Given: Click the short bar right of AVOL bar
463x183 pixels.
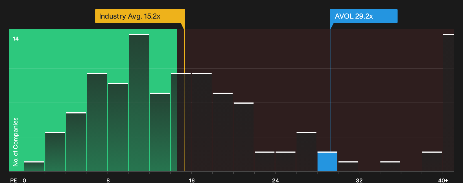Looking at the screenshot, I should click(348, 166).
